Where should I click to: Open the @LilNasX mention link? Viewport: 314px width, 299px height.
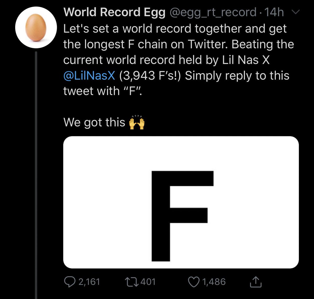click(89, 76)
